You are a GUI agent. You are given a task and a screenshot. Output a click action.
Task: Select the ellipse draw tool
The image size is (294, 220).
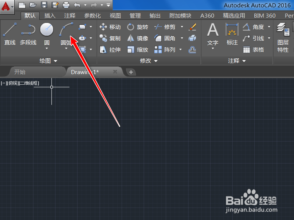[x=82, y=38]
